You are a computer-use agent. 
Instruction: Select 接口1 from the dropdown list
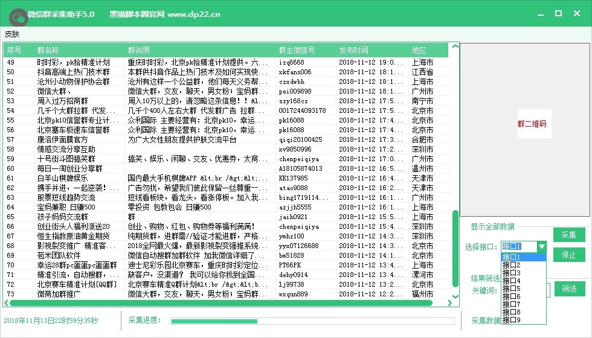click(524, 257)
